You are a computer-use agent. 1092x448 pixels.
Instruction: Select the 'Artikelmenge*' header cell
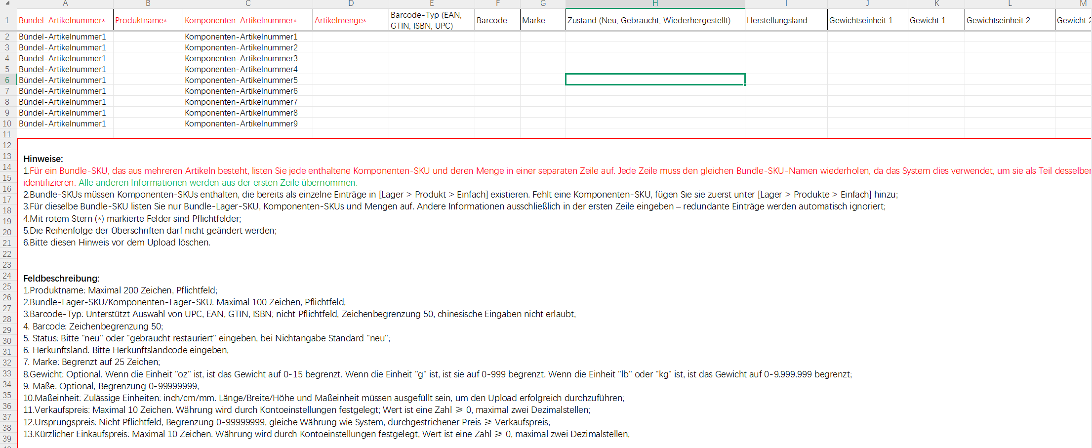tap(350, 20)
